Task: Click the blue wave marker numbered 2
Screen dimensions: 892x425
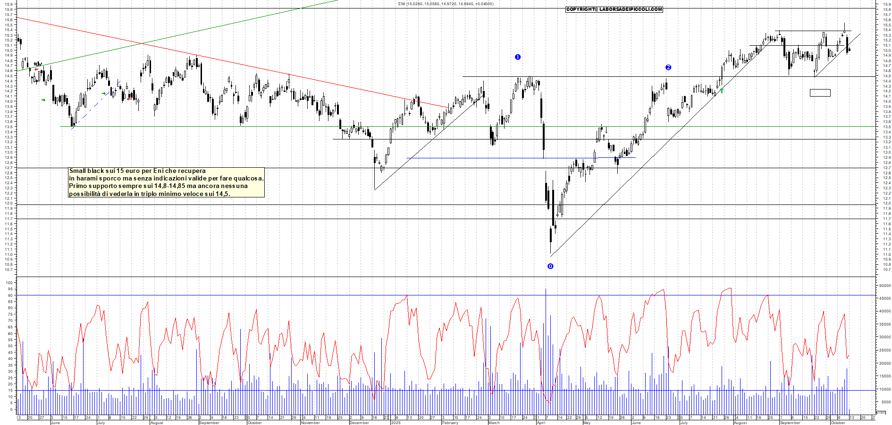Action: 668,67
